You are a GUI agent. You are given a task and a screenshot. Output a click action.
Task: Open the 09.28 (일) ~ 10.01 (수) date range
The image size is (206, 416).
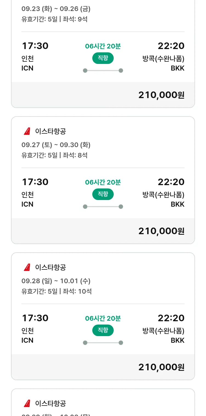[56, 281]
